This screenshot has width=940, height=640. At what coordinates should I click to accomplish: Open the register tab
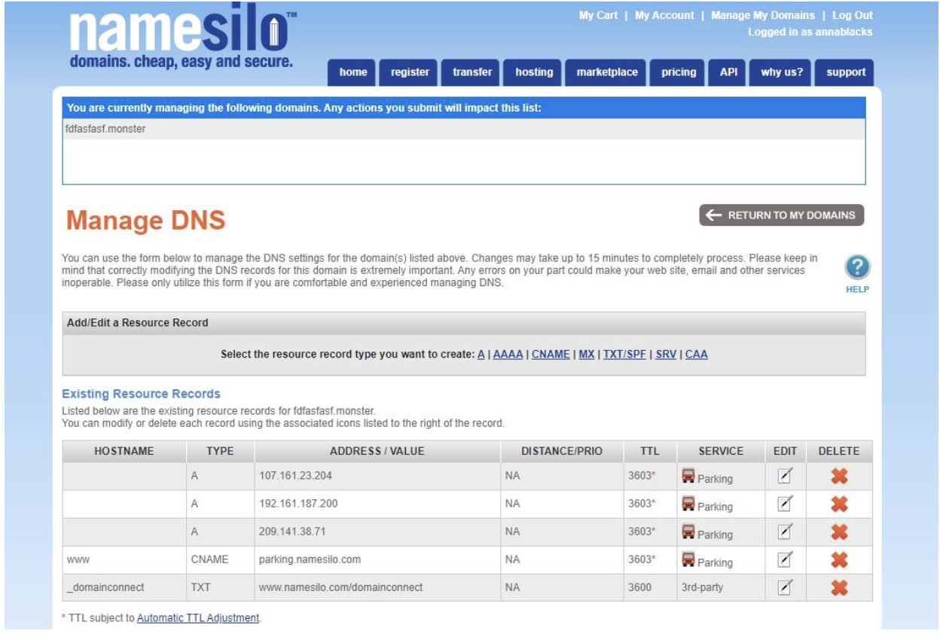tap(410, 72)
